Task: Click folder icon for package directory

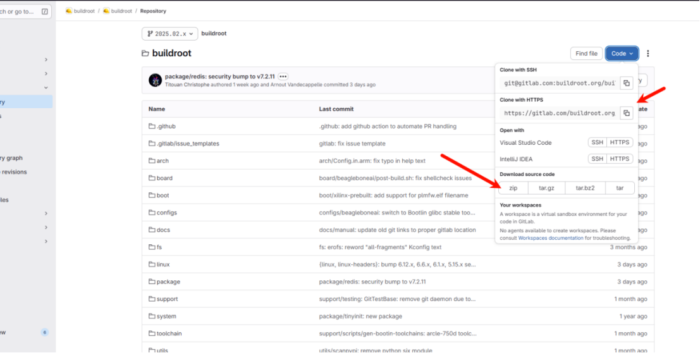Action: 152,282
